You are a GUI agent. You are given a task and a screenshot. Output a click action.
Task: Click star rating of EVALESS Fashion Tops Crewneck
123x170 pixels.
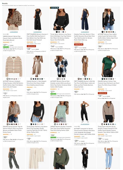(101, 89)
